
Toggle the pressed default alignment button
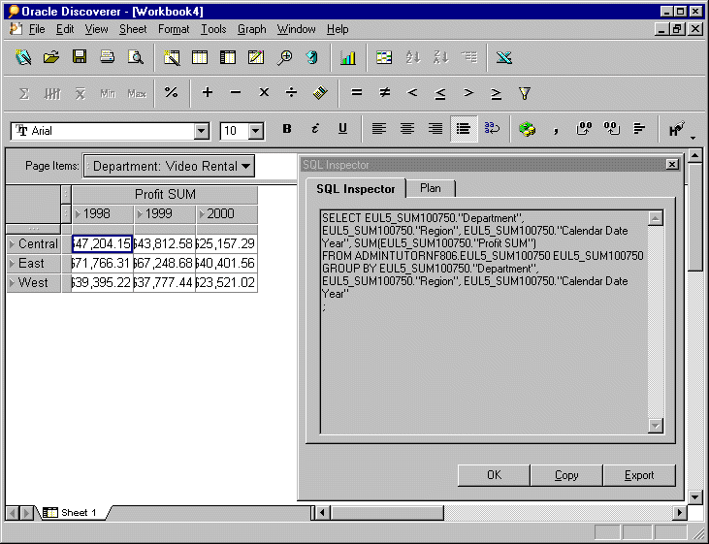pyautogui.click(x=464, y=129)
